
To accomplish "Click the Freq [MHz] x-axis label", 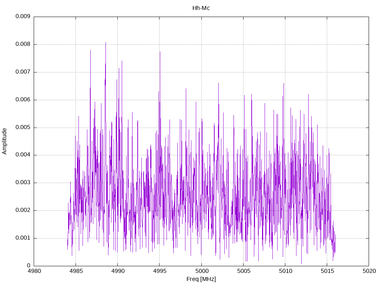I will pyautogui.click(x=201, y=279).
